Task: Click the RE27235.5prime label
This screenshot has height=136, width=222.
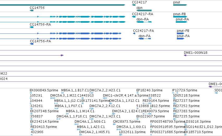Action: coord(186,116)
